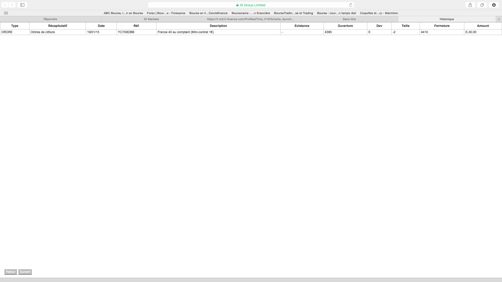
Task: Open Boursorama bookmark in favorites bar
Action: pos(250,13)
